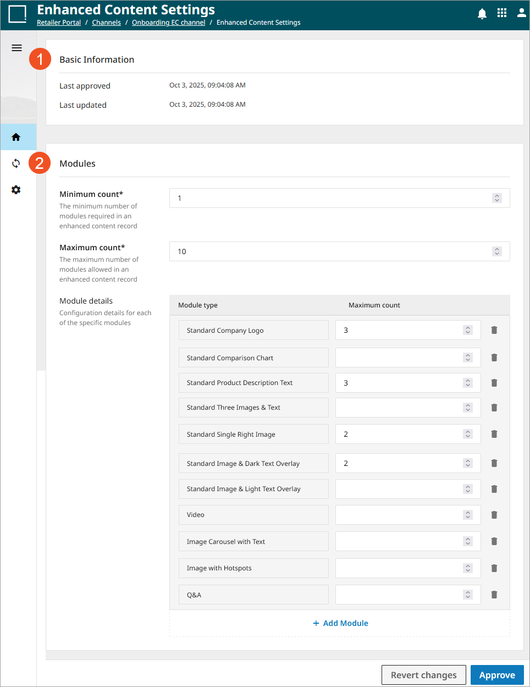
Task: Open Onboarding EC channel breadcrumb
Action: [x=168, y=23]
